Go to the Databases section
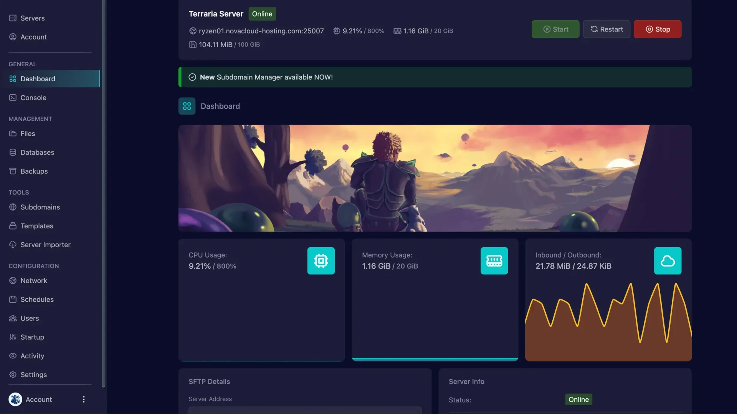Image resolution: width=737 pixels, height=414 pixels. point(50,152)
